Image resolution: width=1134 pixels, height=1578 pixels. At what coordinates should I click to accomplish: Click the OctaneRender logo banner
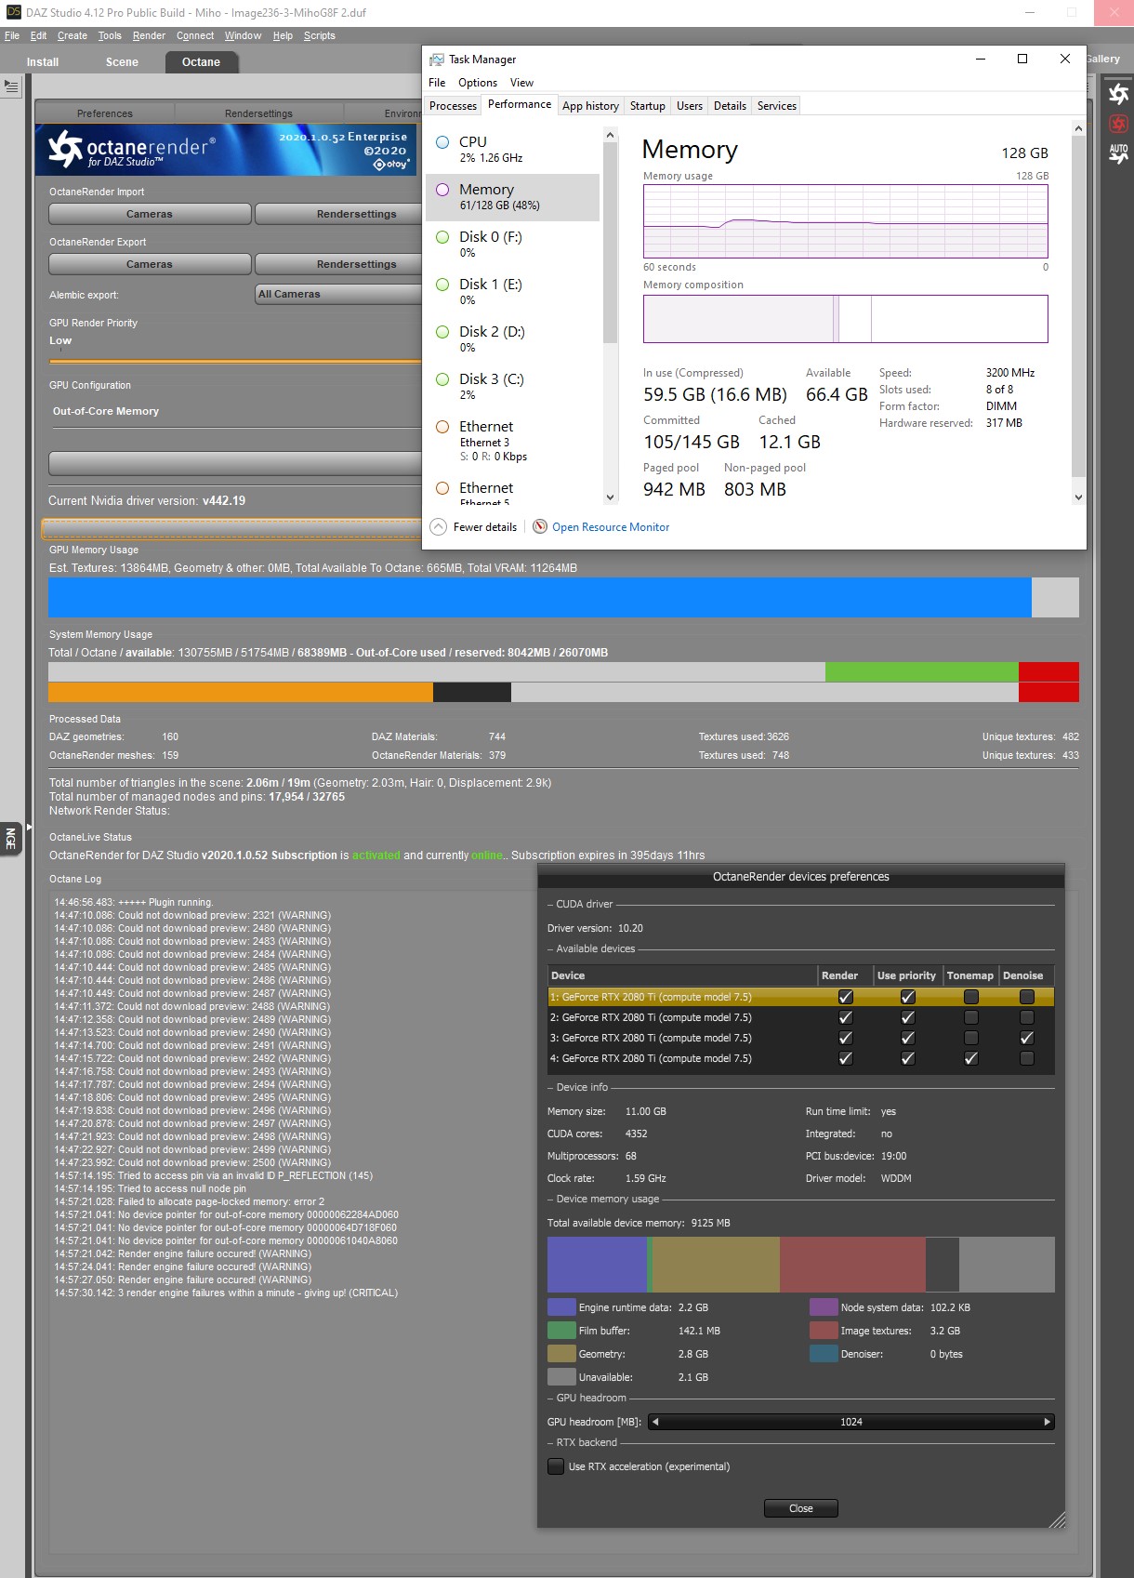228,150
